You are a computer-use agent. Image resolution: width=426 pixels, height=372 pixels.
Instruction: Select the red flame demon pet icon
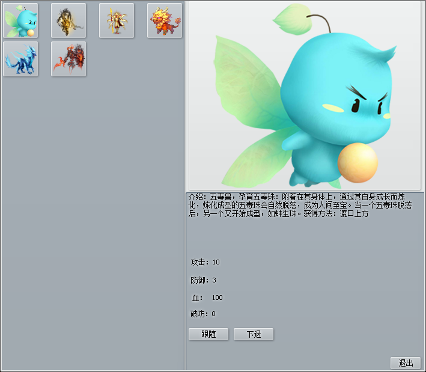point(68,59)
